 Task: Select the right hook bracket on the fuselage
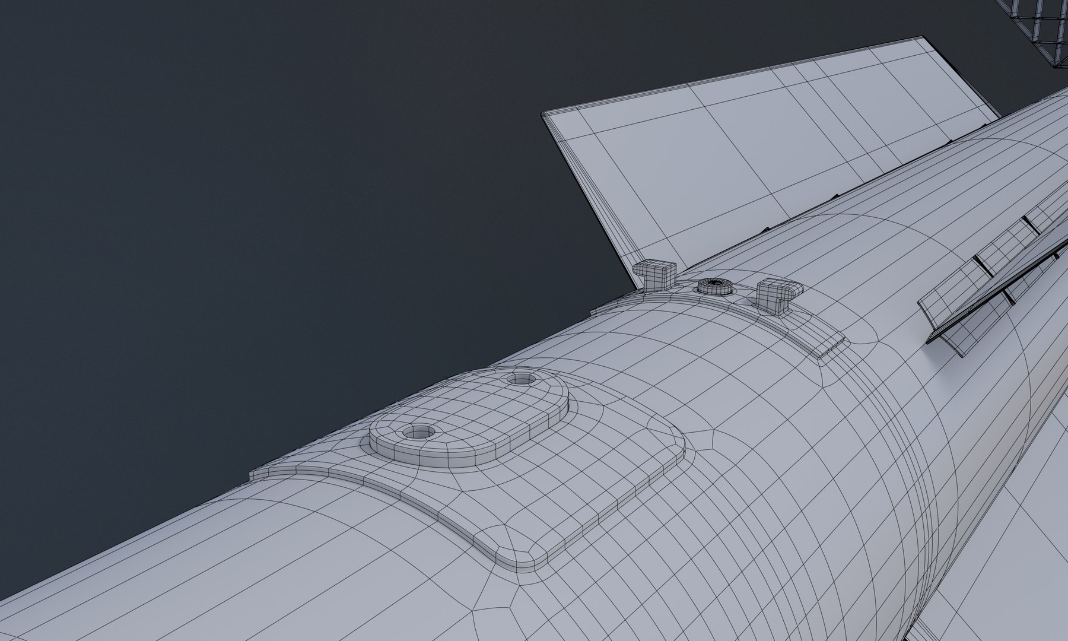(x=779, y=295)
